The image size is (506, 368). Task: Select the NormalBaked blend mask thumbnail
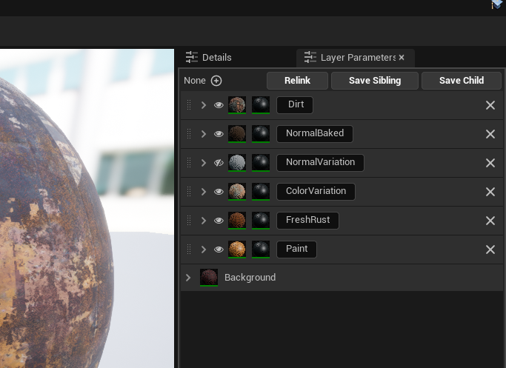[261, 134]
